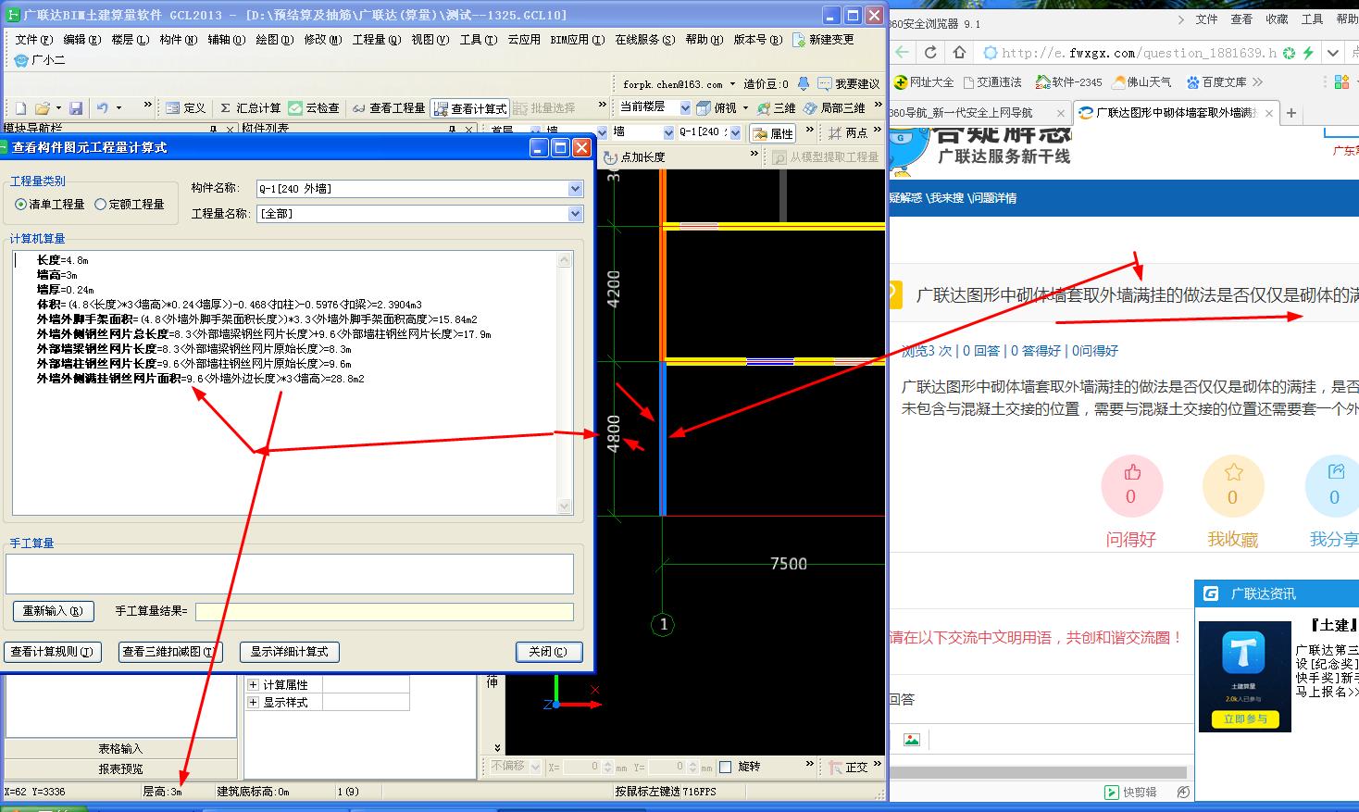Open 报表预览 panel button
The image size is (1359, 812).
[120, 769]
